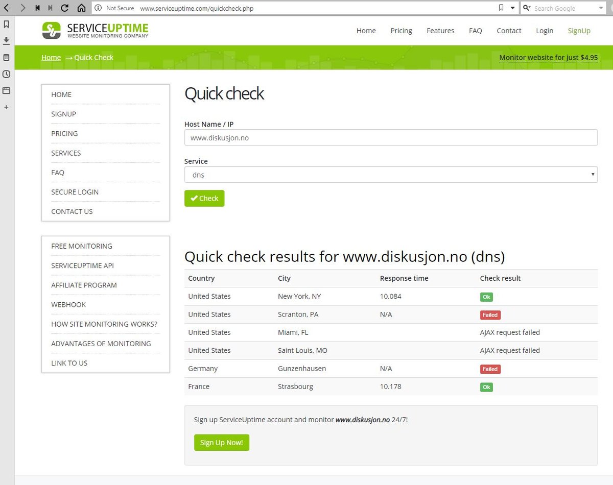Open SignUp in the top navigation

pos(579,31)
